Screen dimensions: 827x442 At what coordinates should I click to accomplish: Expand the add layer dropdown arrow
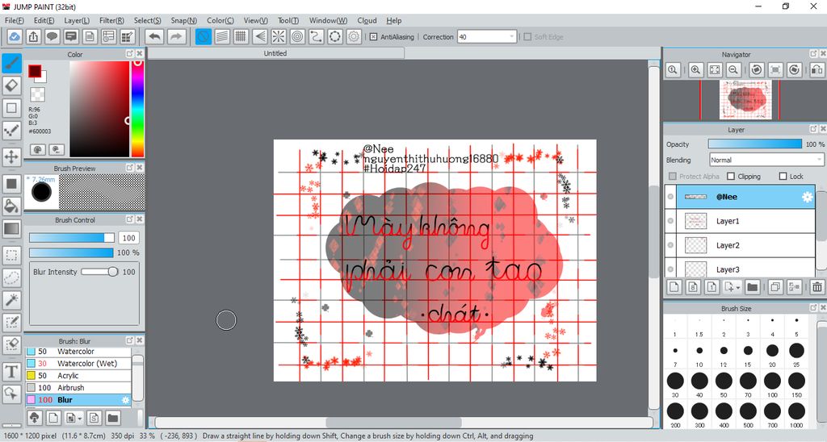tap(738, 287)
